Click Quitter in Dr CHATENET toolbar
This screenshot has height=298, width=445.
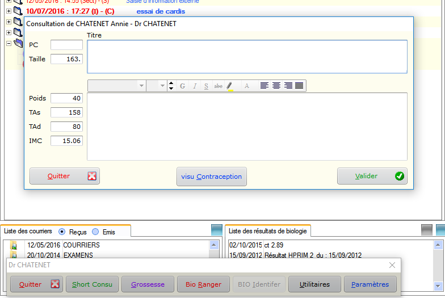36,284
